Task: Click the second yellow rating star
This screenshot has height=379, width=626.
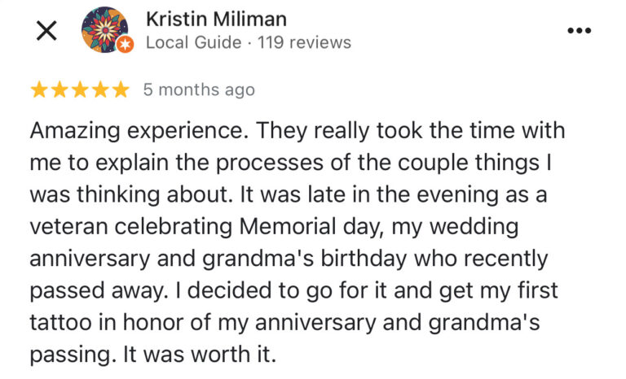Action: [x=60, y=90]
